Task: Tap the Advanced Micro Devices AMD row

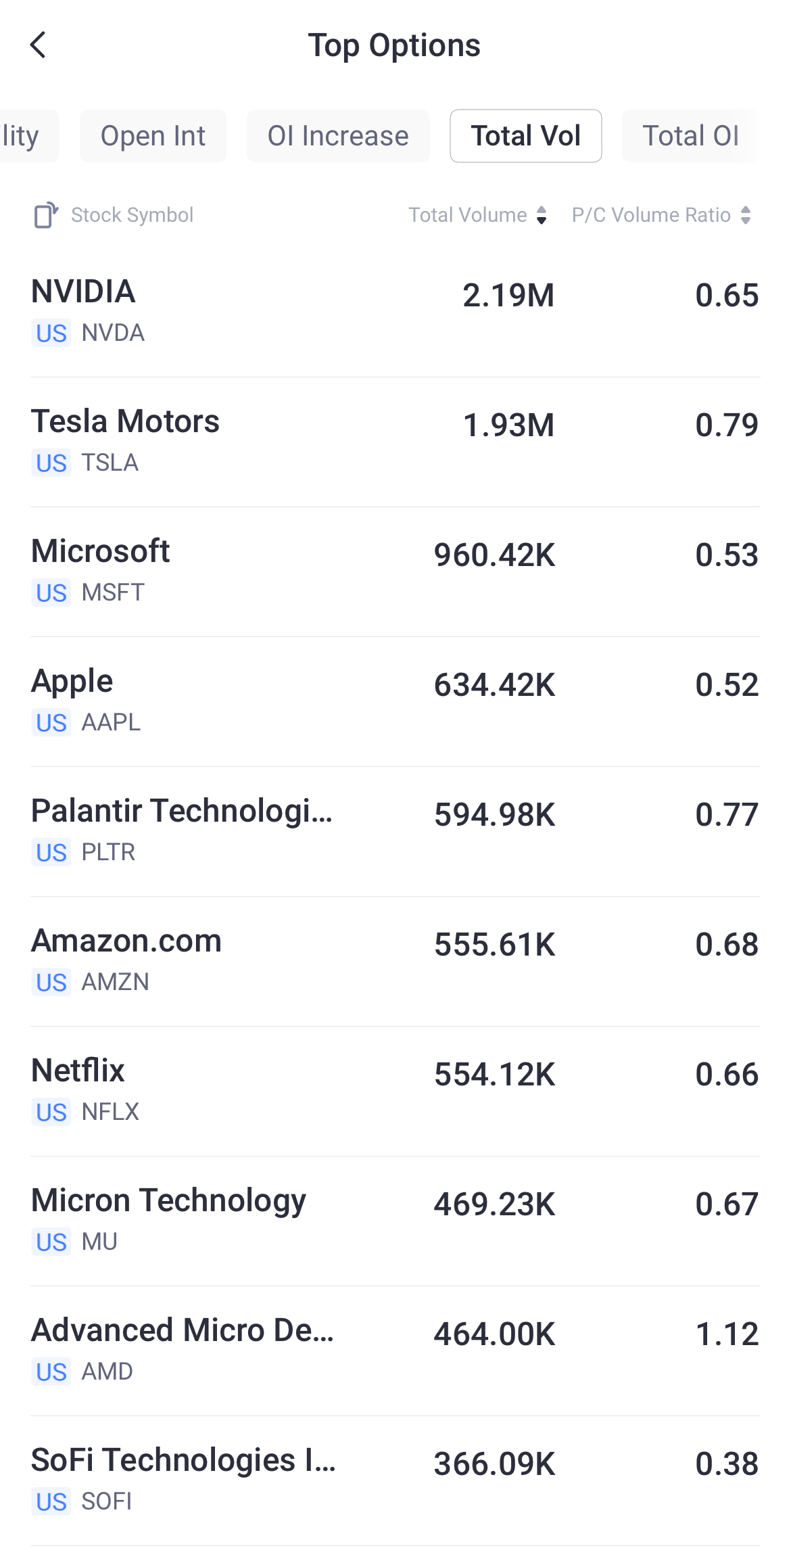Action: coord(395,1350)
